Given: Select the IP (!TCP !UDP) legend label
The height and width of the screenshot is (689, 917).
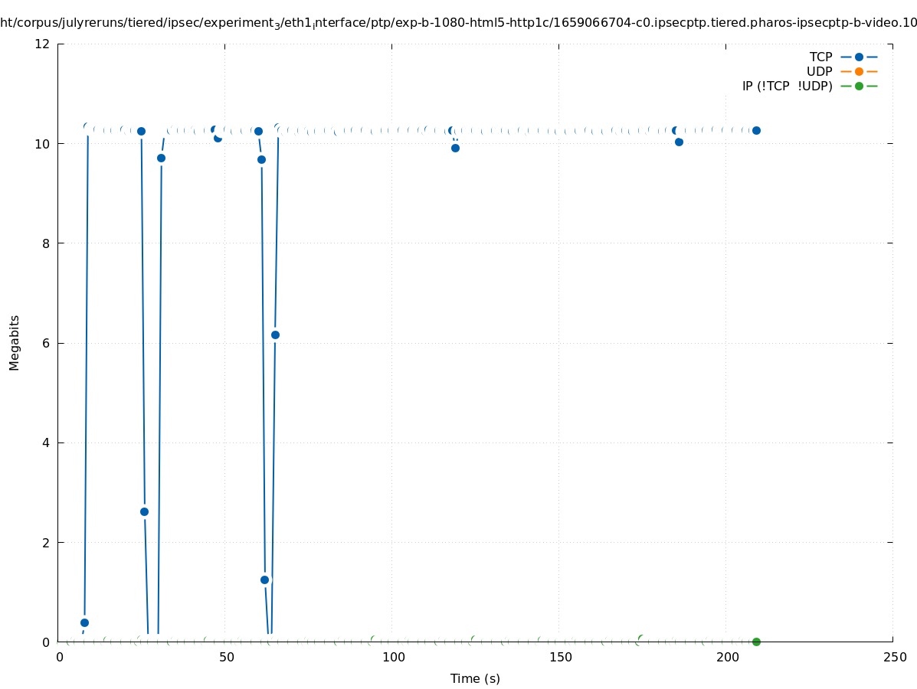Looking at the screenshot, I should click(x=787, y=86).
